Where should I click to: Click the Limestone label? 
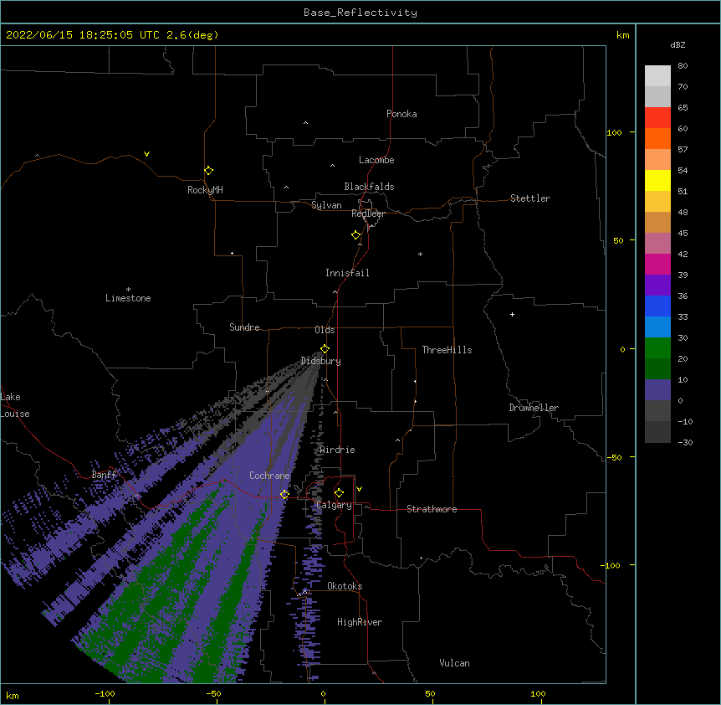click(128, 298)
